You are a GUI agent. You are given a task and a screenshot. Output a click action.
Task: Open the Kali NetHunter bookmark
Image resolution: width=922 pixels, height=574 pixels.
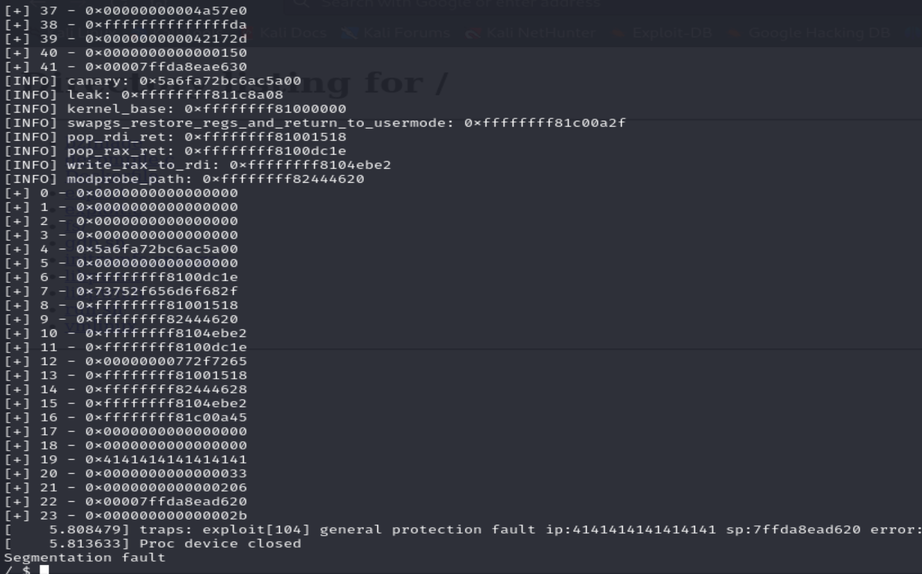[540, 33]
